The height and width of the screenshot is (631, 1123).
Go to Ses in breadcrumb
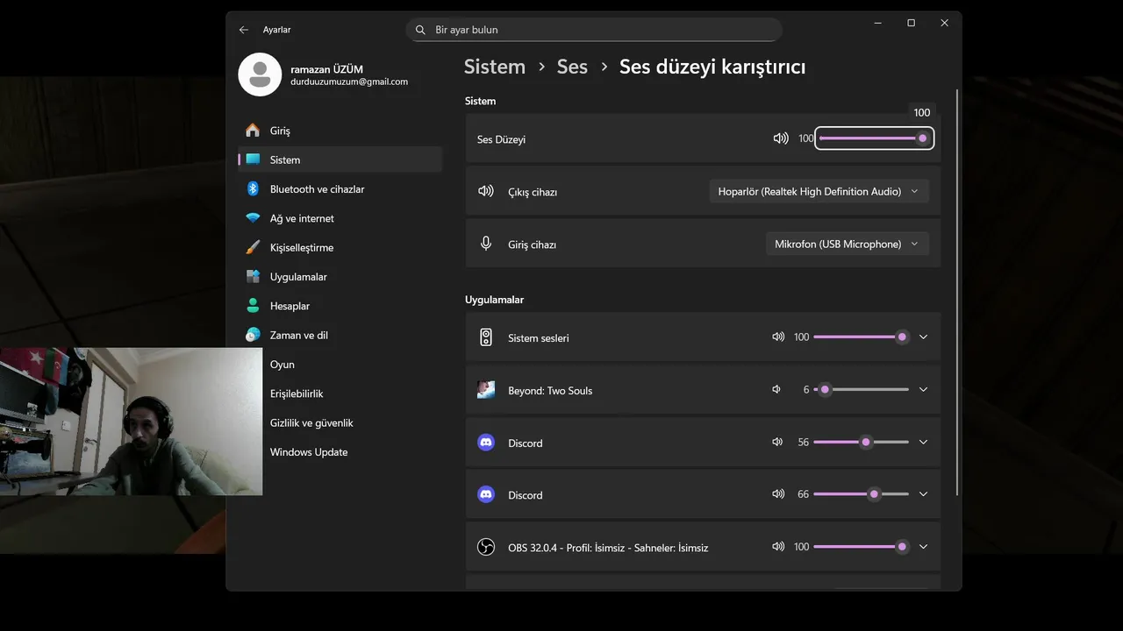[572, 67]
